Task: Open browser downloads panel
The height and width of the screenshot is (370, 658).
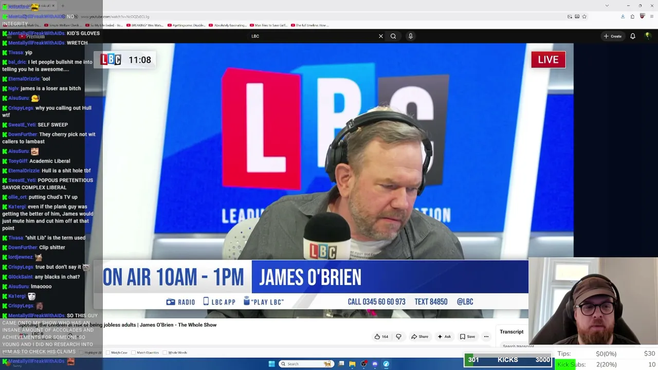Action: coord(623,16)
